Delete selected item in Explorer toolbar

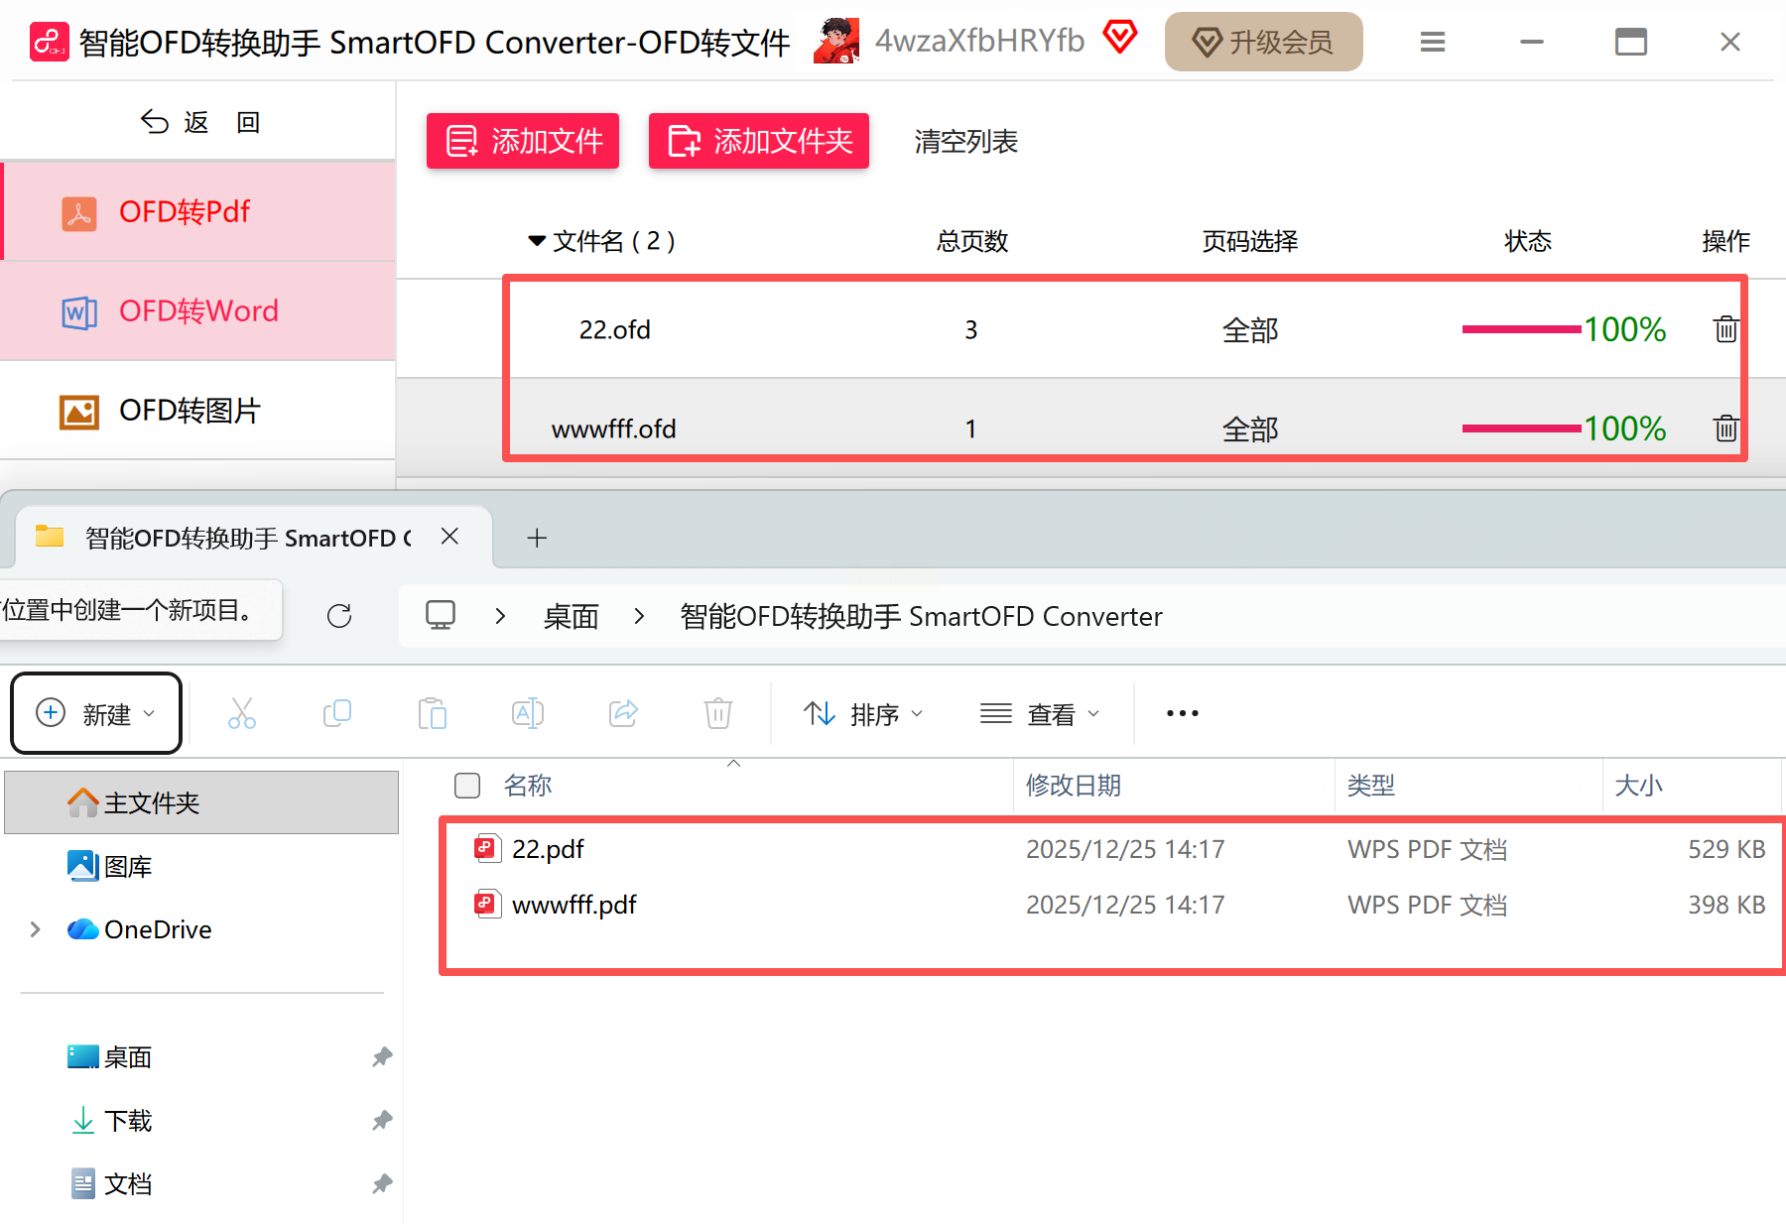point(718,713)
